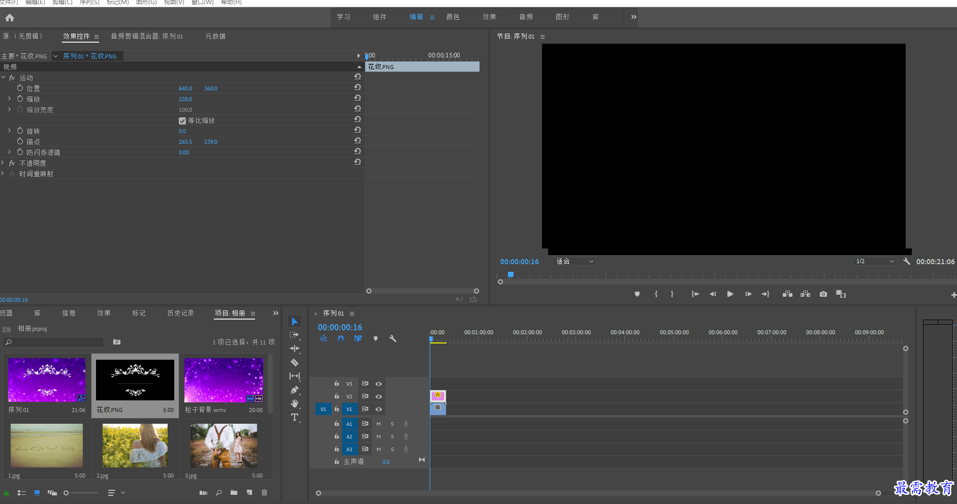Click the 粒子背景.wmv thumbnail

(x=224, y=380)
